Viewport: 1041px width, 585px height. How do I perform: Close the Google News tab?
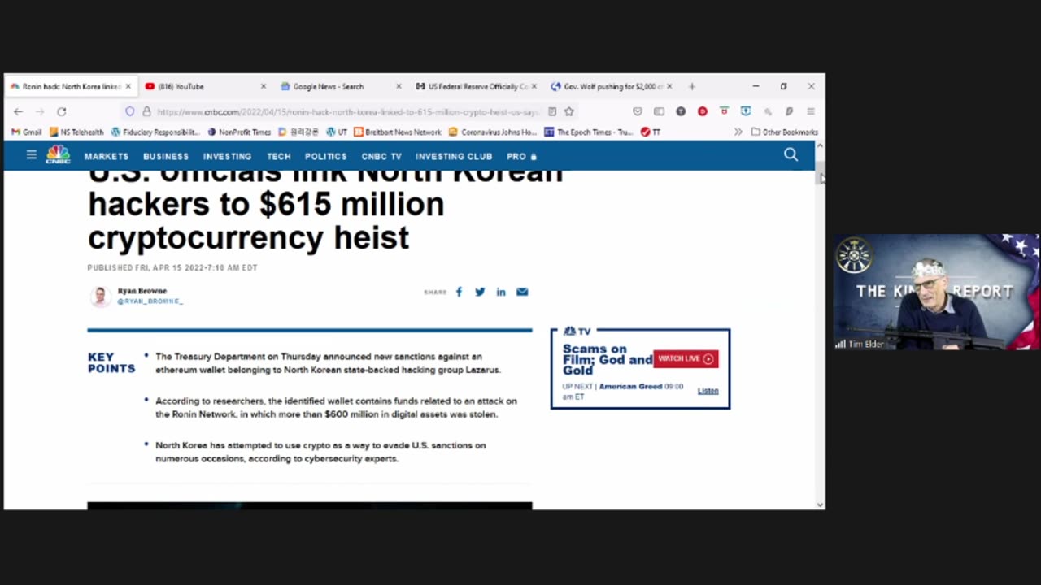point(398,86)
